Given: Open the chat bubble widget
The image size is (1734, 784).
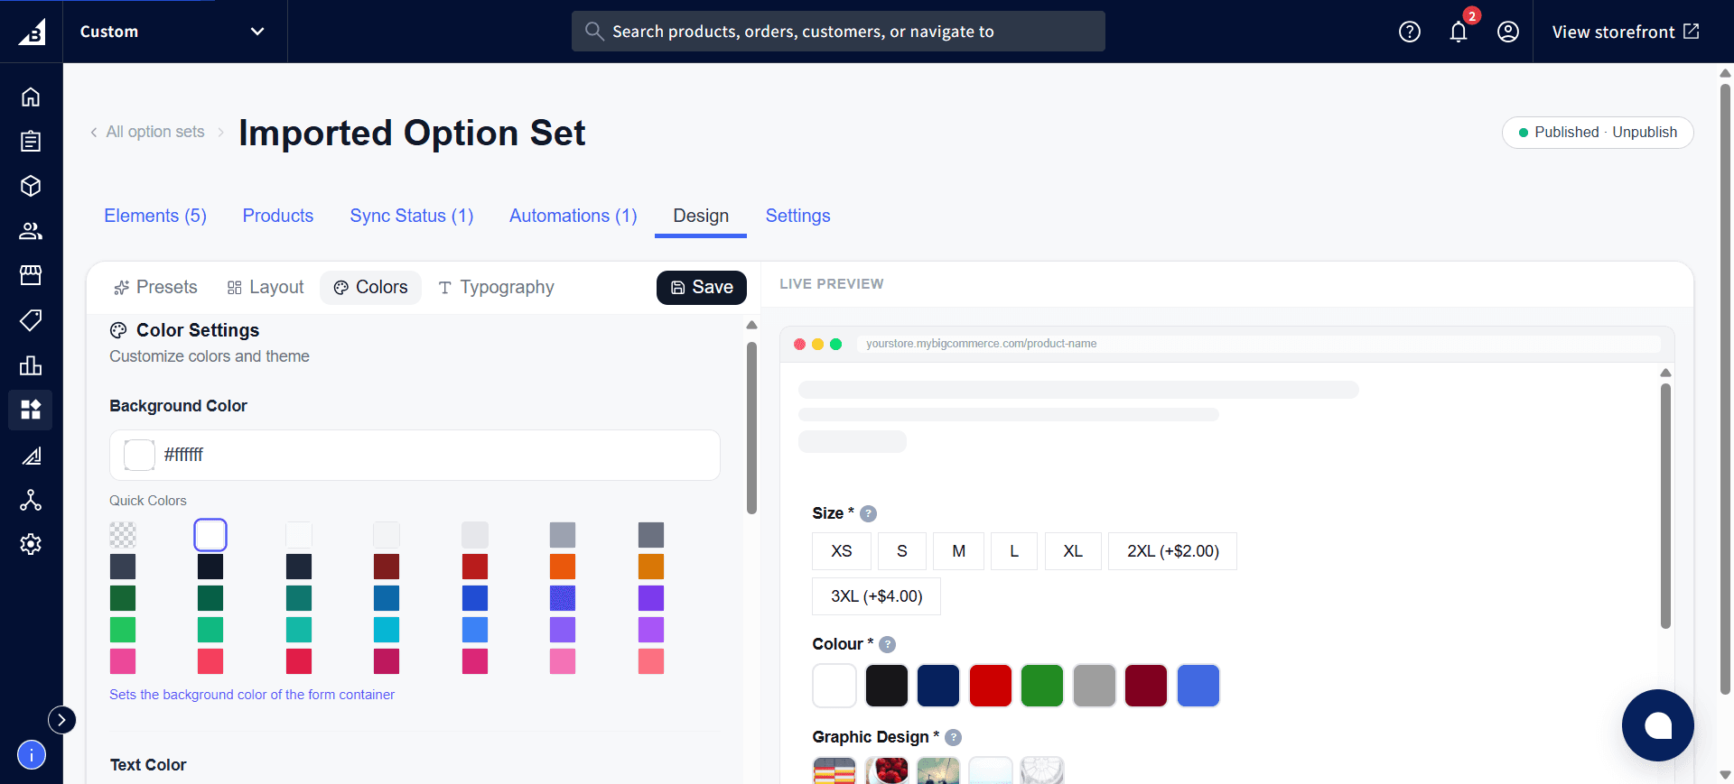Looking at the screenshot, I should pyautogui.click(x=1658, y=725).
